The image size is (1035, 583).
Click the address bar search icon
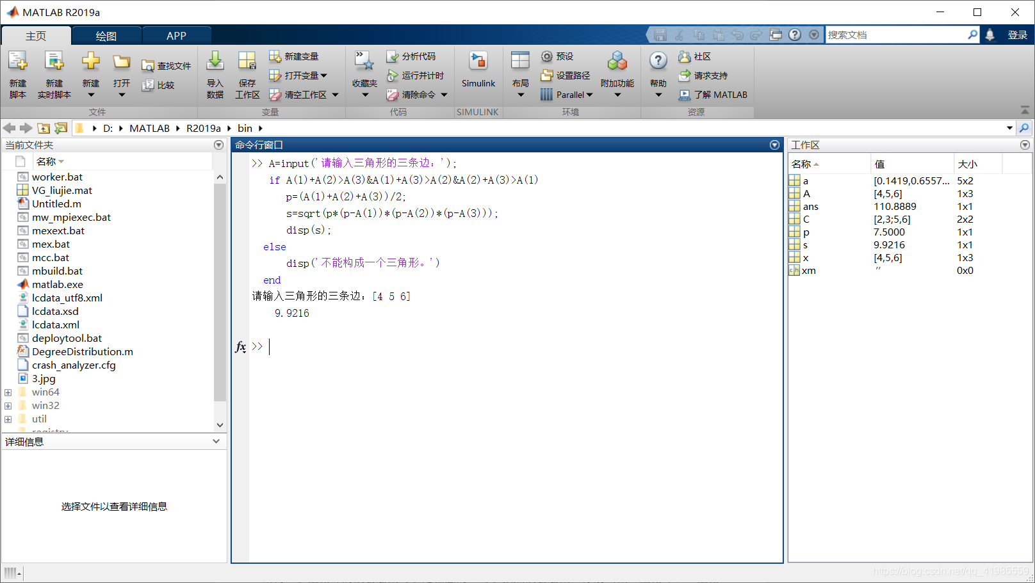point(1024,128)
